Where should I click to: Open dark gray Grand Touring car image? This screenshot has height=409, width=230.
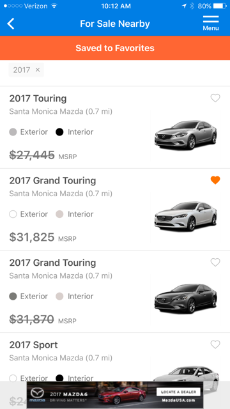click(185, 298)
